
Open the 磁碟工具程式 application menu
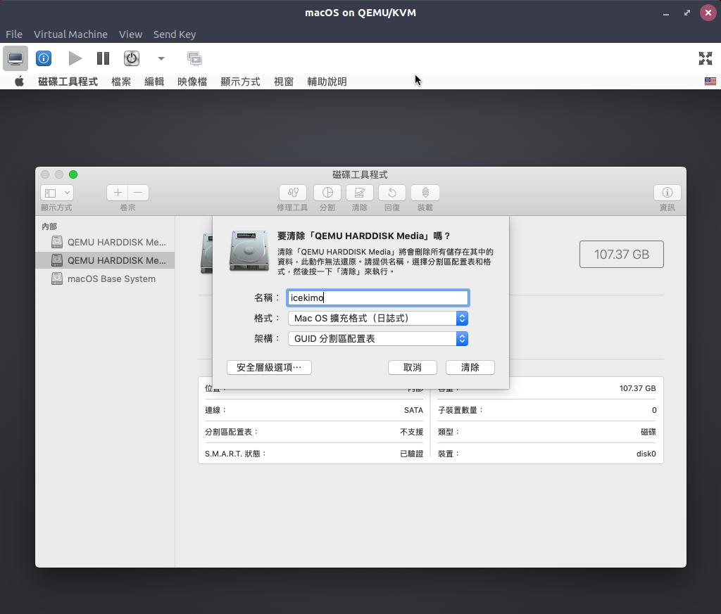[68, 82]
